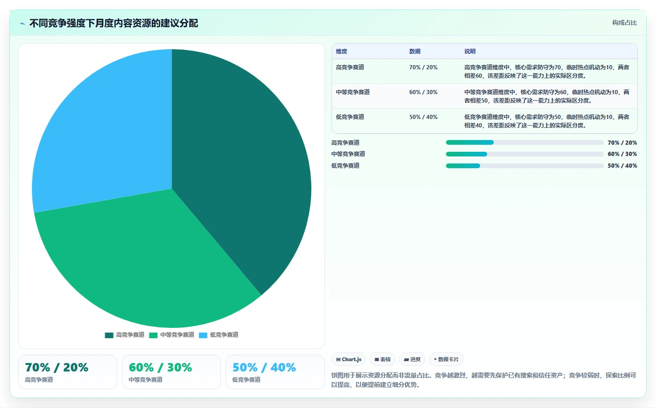This screenshot has width=656, height=408.
Task: Click 70% / 20% value beside progress bar
Action: [x=622, y=143]
